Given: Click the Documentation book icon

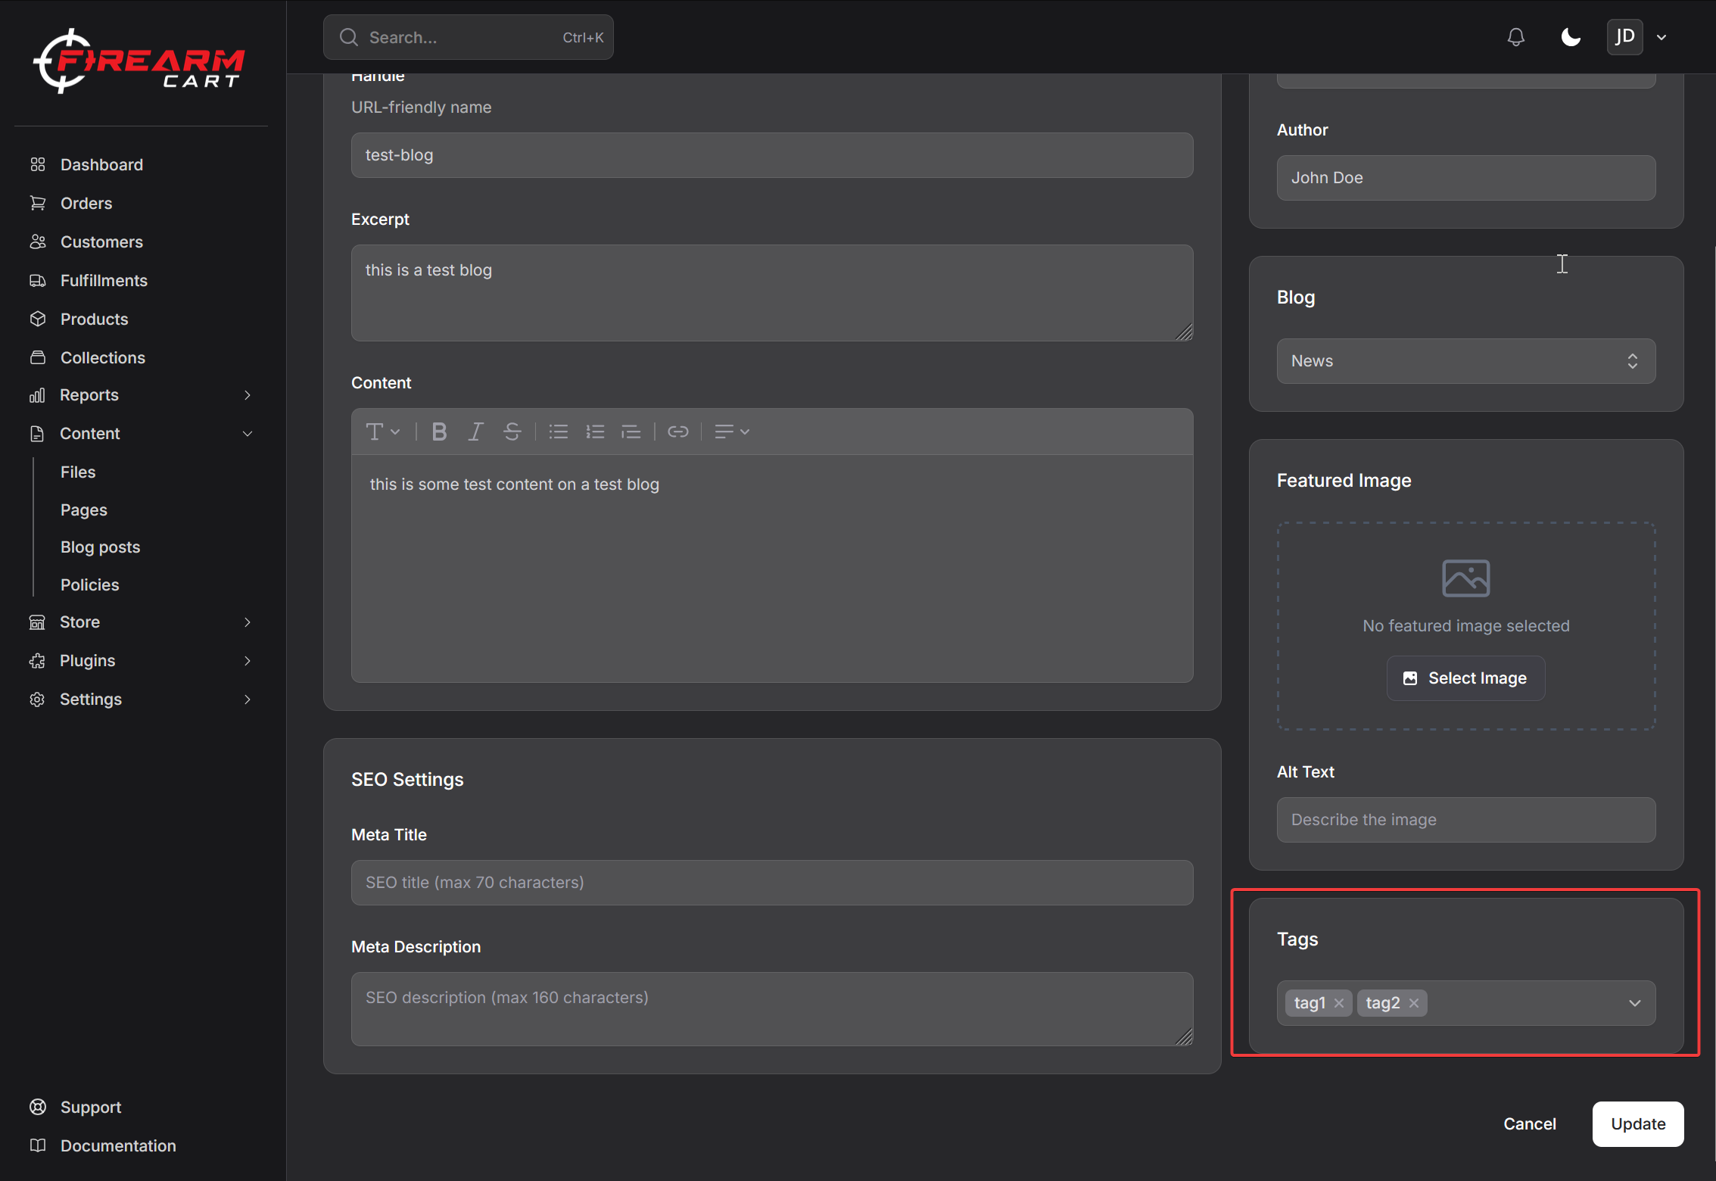Looking at the screenshot, I should coord(38,1145).
